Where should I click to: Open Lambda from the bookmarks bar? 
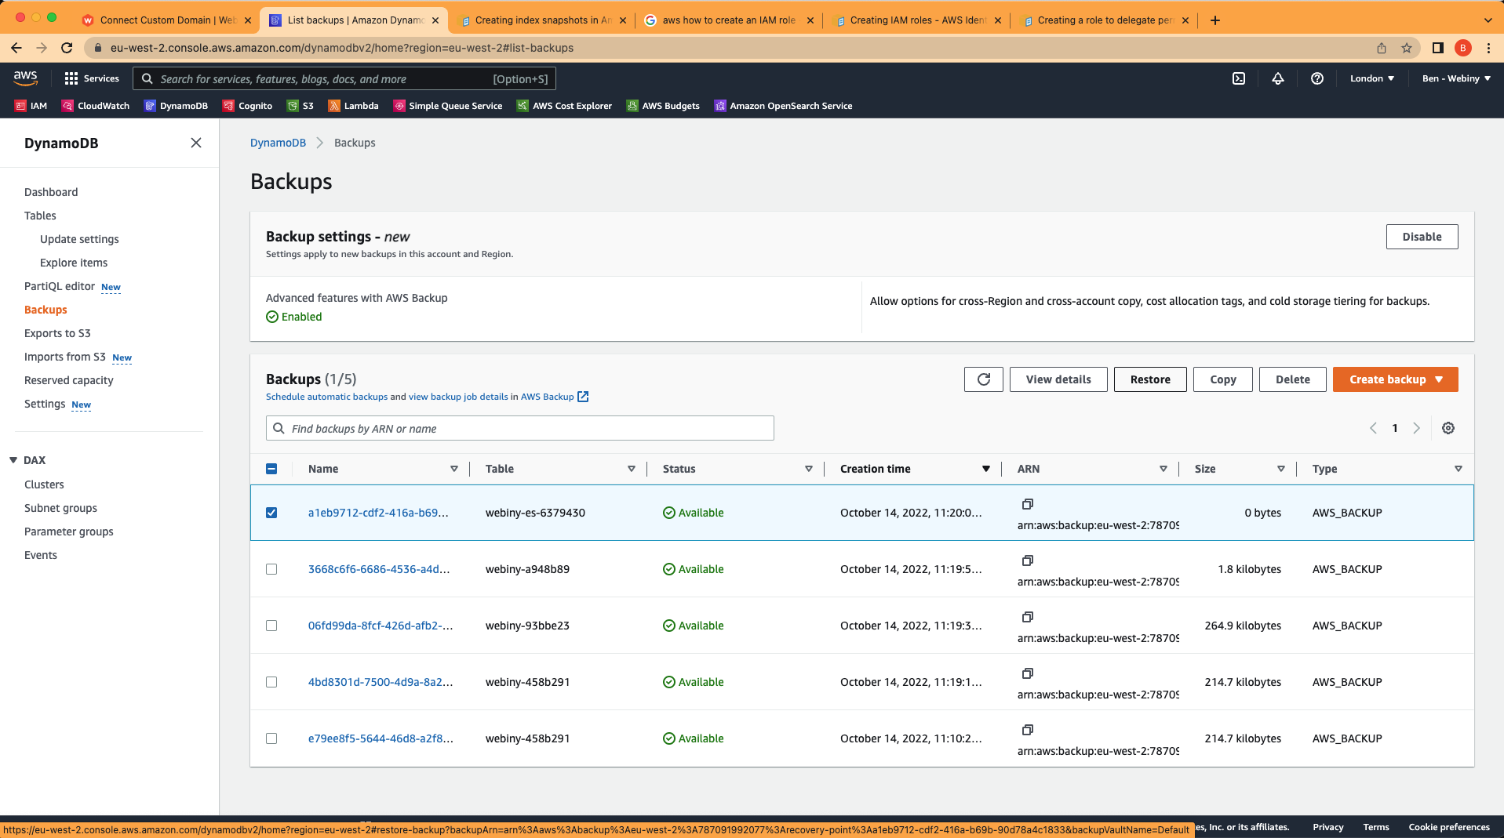(353, 106)
